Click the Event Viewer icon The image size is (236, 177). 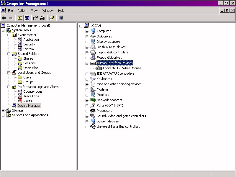[x=14, y=35]
